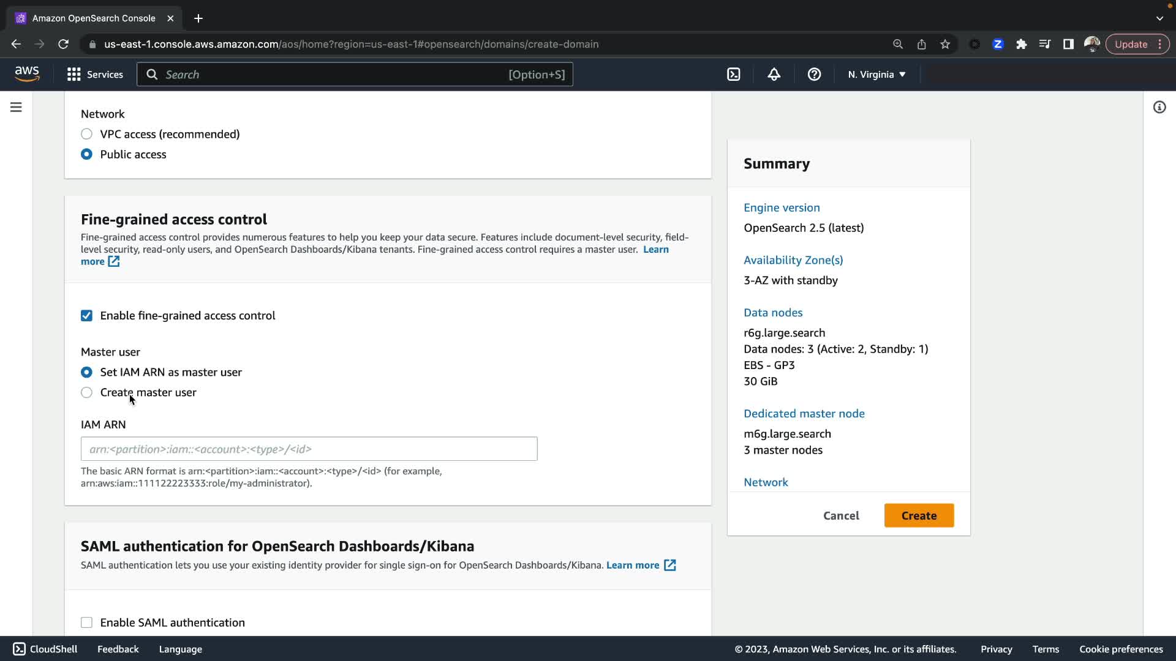Open the Language menu in the footer
Viewport: 1176px width, 661px height.
coord(180,649)
